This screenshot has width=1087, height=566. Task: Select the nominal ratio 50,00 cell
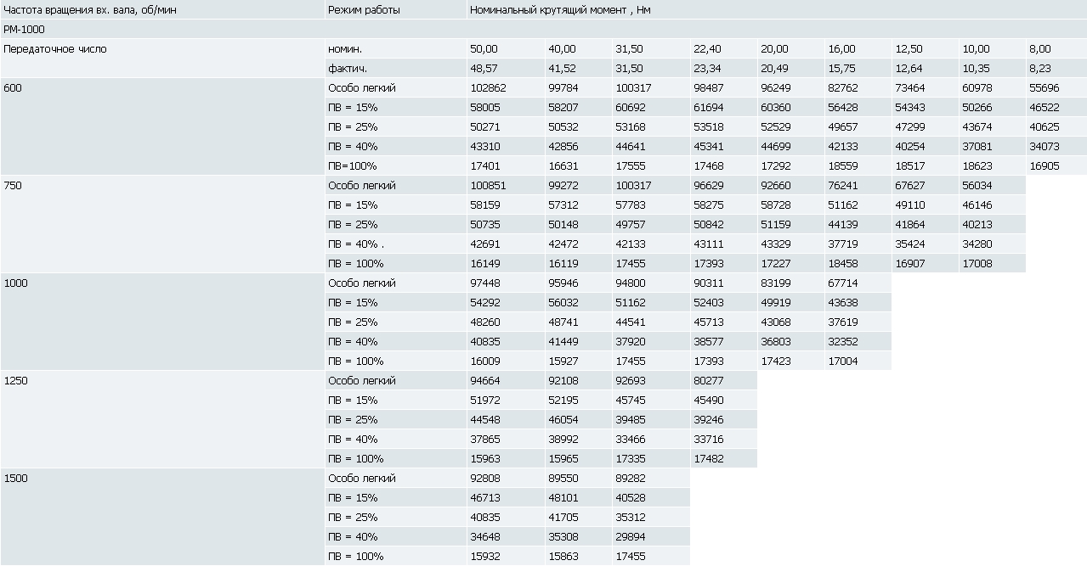[x=506, y=49]
